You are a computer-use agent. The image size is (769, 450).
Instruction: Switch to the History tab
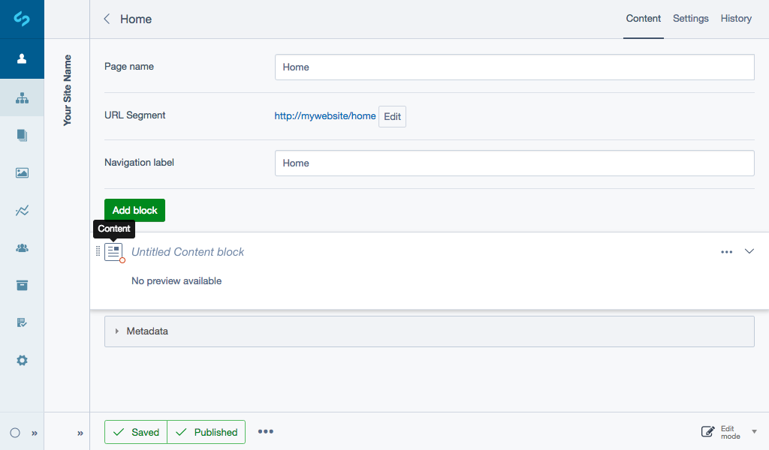(x=736, y=19)
